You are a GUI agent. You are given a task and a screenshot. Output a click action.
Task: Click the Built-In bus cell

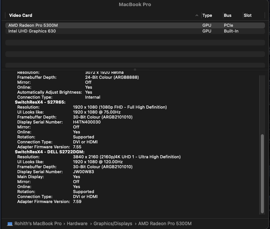231,31
